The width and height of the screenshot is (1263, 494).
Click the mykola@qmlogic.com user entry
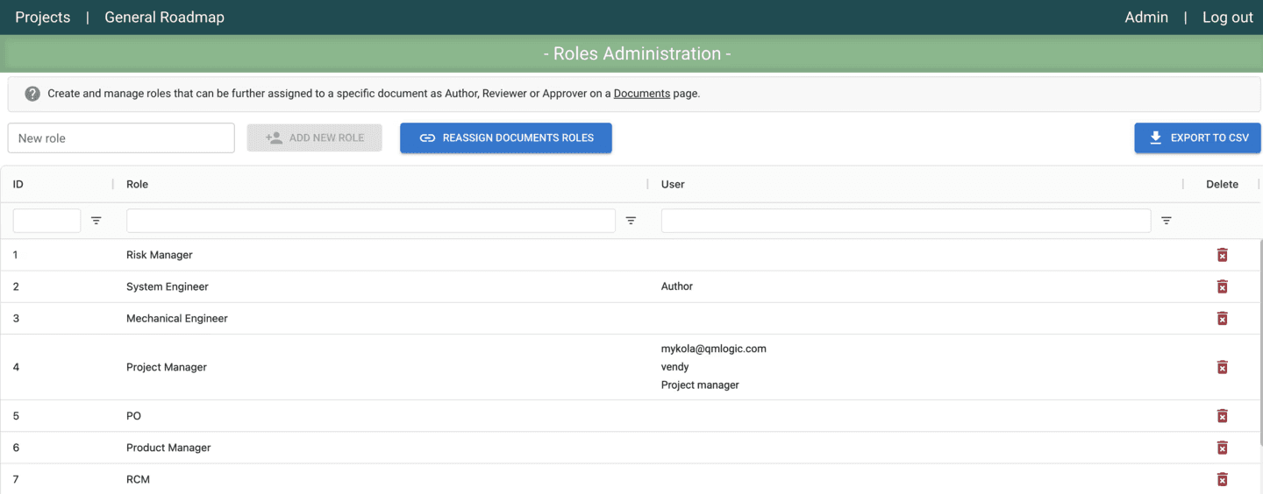pos(714,349)
